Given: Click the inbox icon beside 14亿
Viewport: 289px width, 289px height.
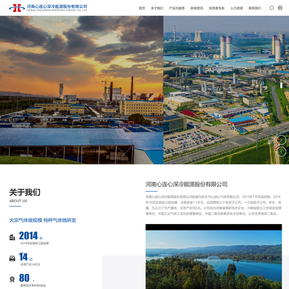Looking at the screenshot, I should point(12,258).
